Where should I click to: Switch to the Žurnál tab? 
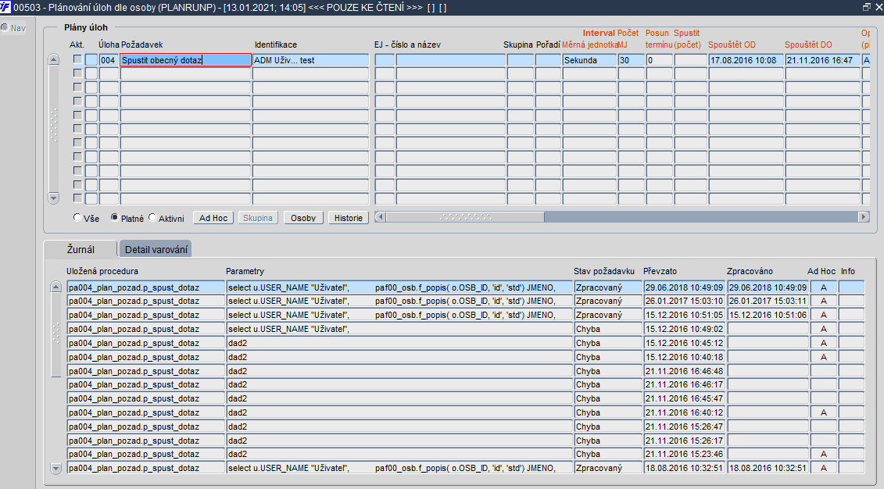(x=81, y=249)
